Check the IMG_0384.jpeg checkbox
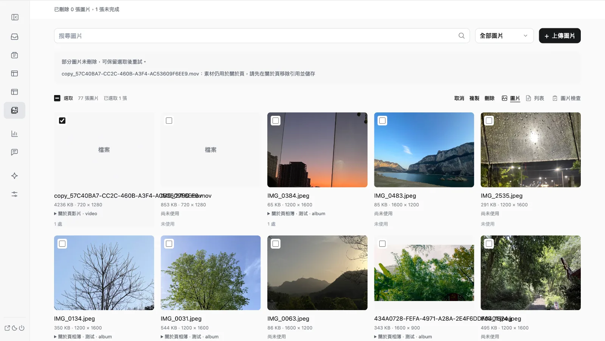 click(276, 121)
